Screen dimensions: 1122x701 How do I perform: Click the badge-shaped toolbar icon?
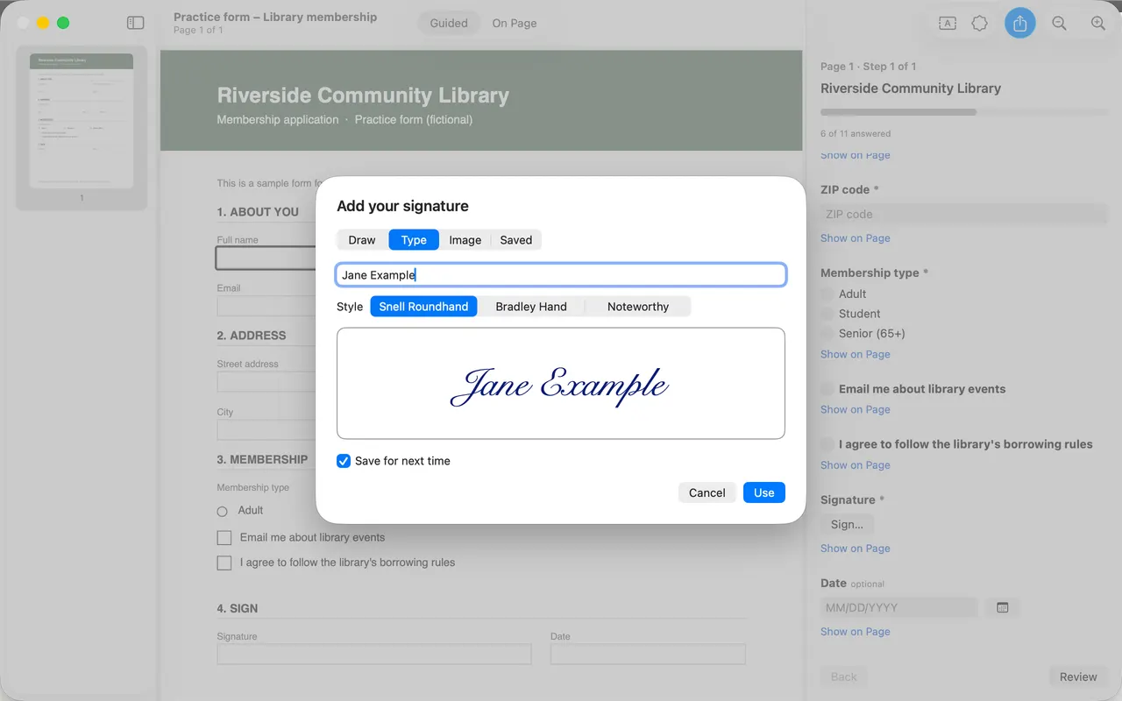coord(980,24)
